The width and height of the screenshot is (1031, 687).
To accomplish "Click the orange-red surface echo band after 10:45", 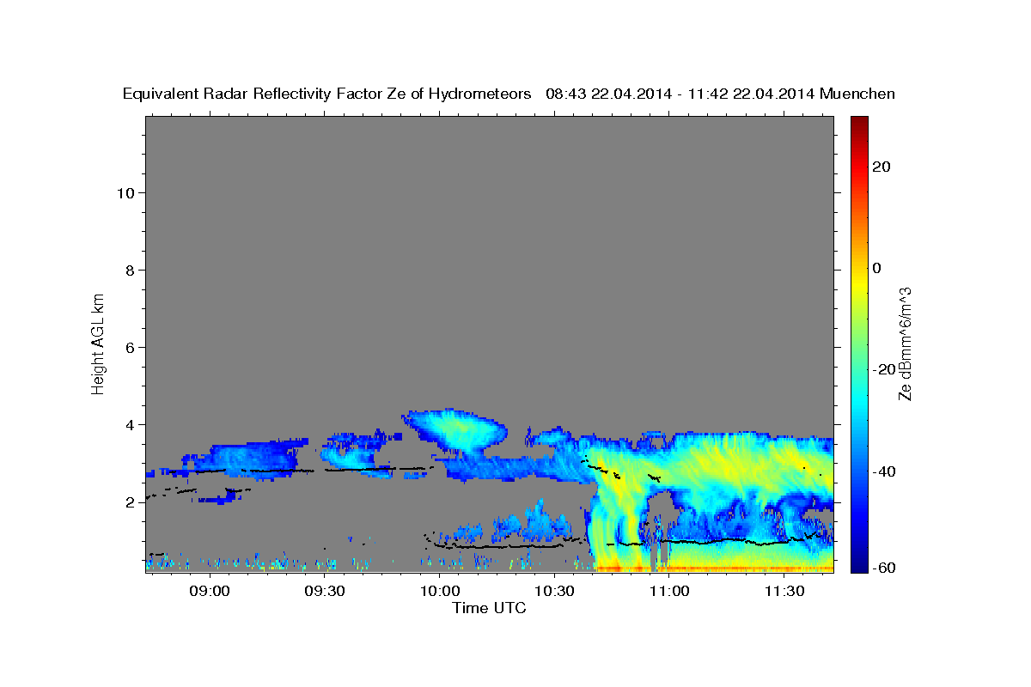I will pos(713,568).
